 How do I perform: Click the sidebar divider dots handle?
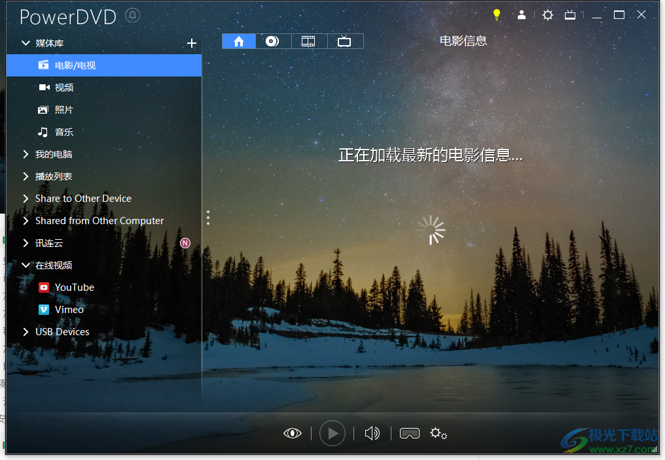pyautogui.click(x=208, y=218)
